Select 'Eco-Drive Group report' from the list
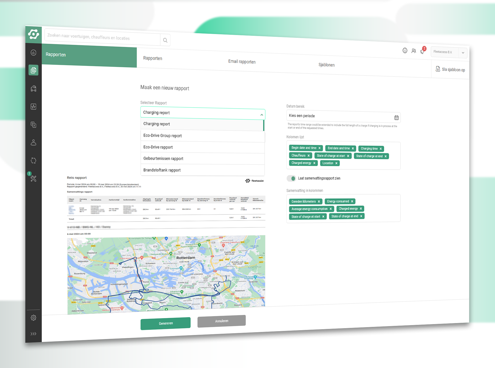The width and height of the screenshot is (495, 368). [162, 136]
